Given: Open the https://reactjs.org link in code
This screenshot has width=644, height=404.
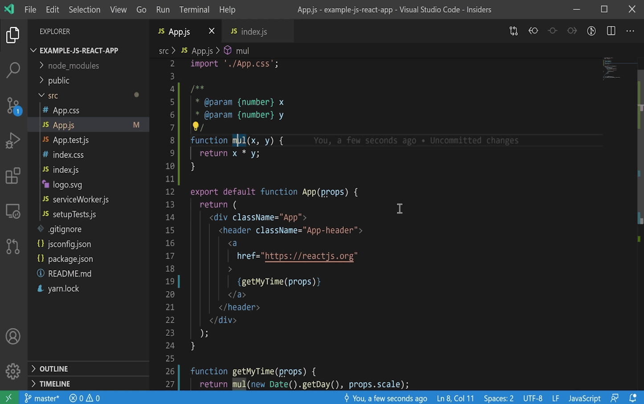Looking at the screenshot, I should [309, 256].
